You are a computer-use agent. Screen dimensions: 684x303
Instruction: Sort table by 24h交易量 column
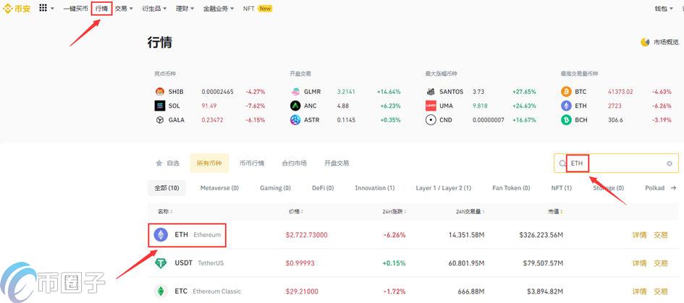pos(470,211)
